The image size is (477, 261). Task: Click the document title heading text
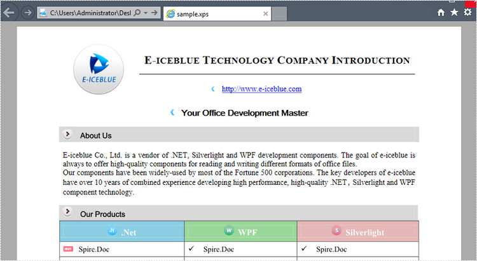tap(277, 60)
